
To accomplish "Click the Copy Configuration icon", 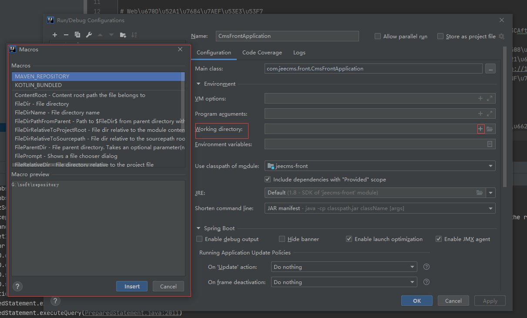I will [77, 35].
